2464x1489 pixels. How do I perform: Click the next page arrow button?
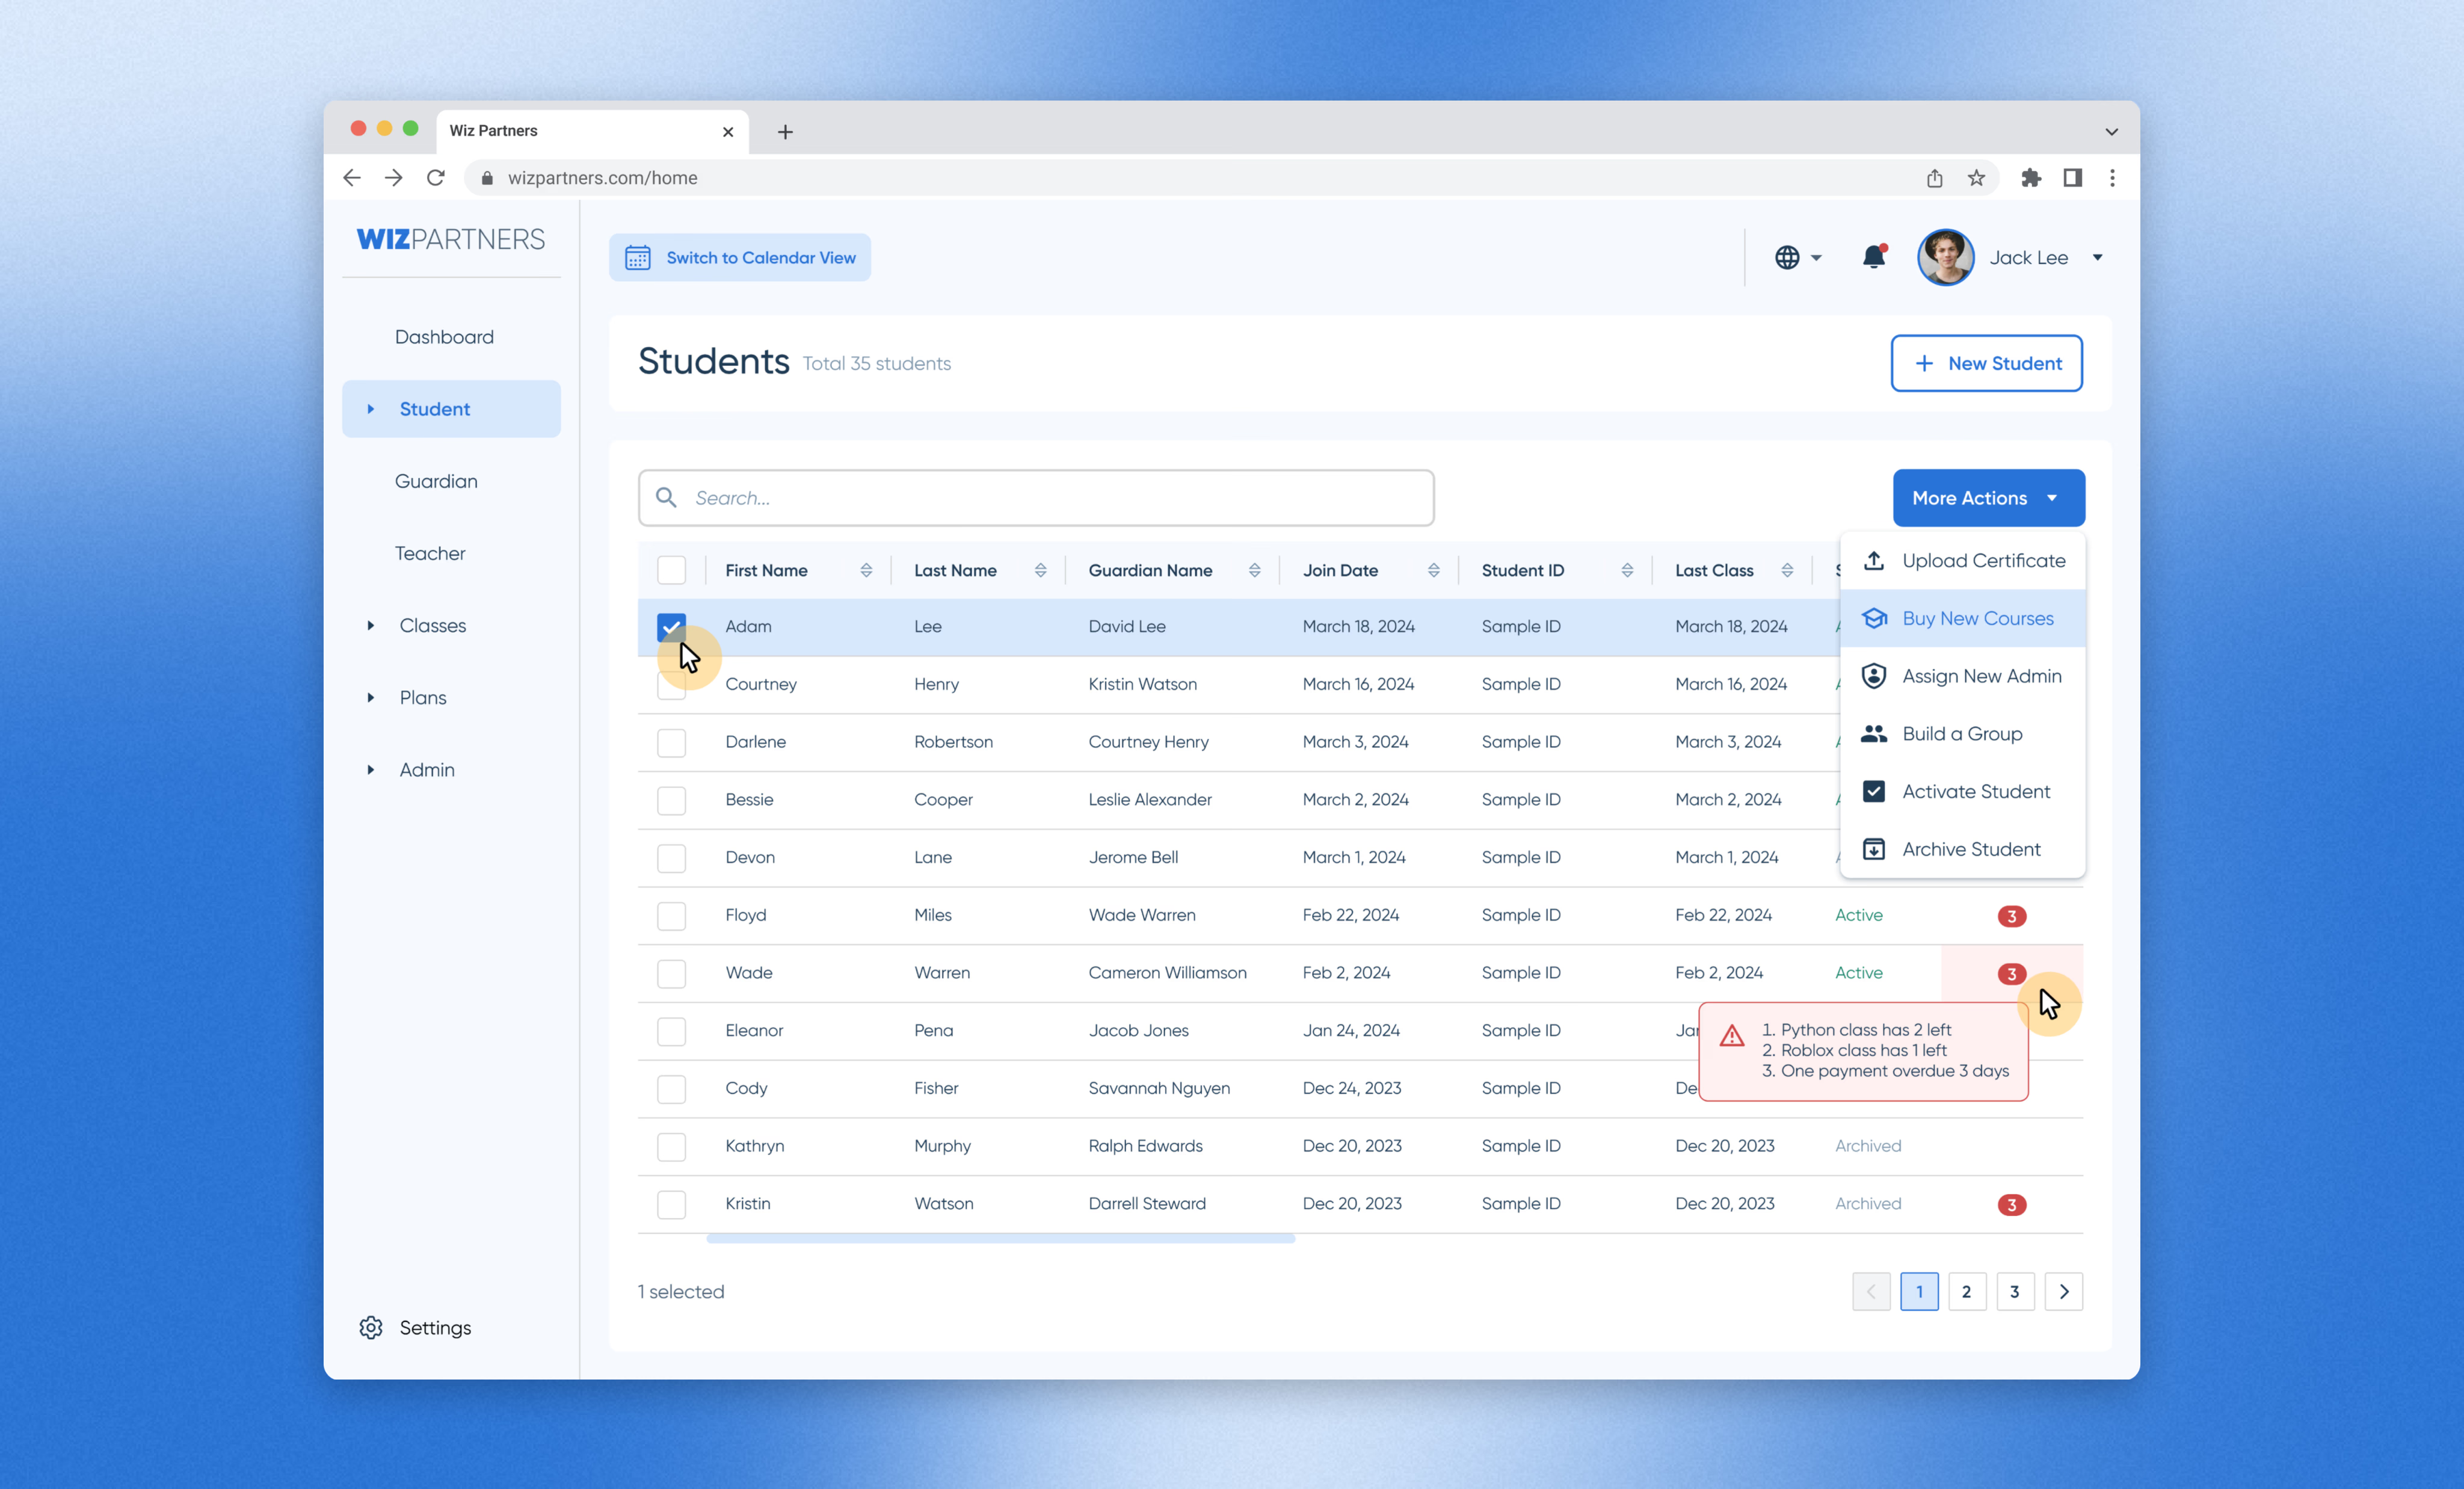[2063, 1291]
